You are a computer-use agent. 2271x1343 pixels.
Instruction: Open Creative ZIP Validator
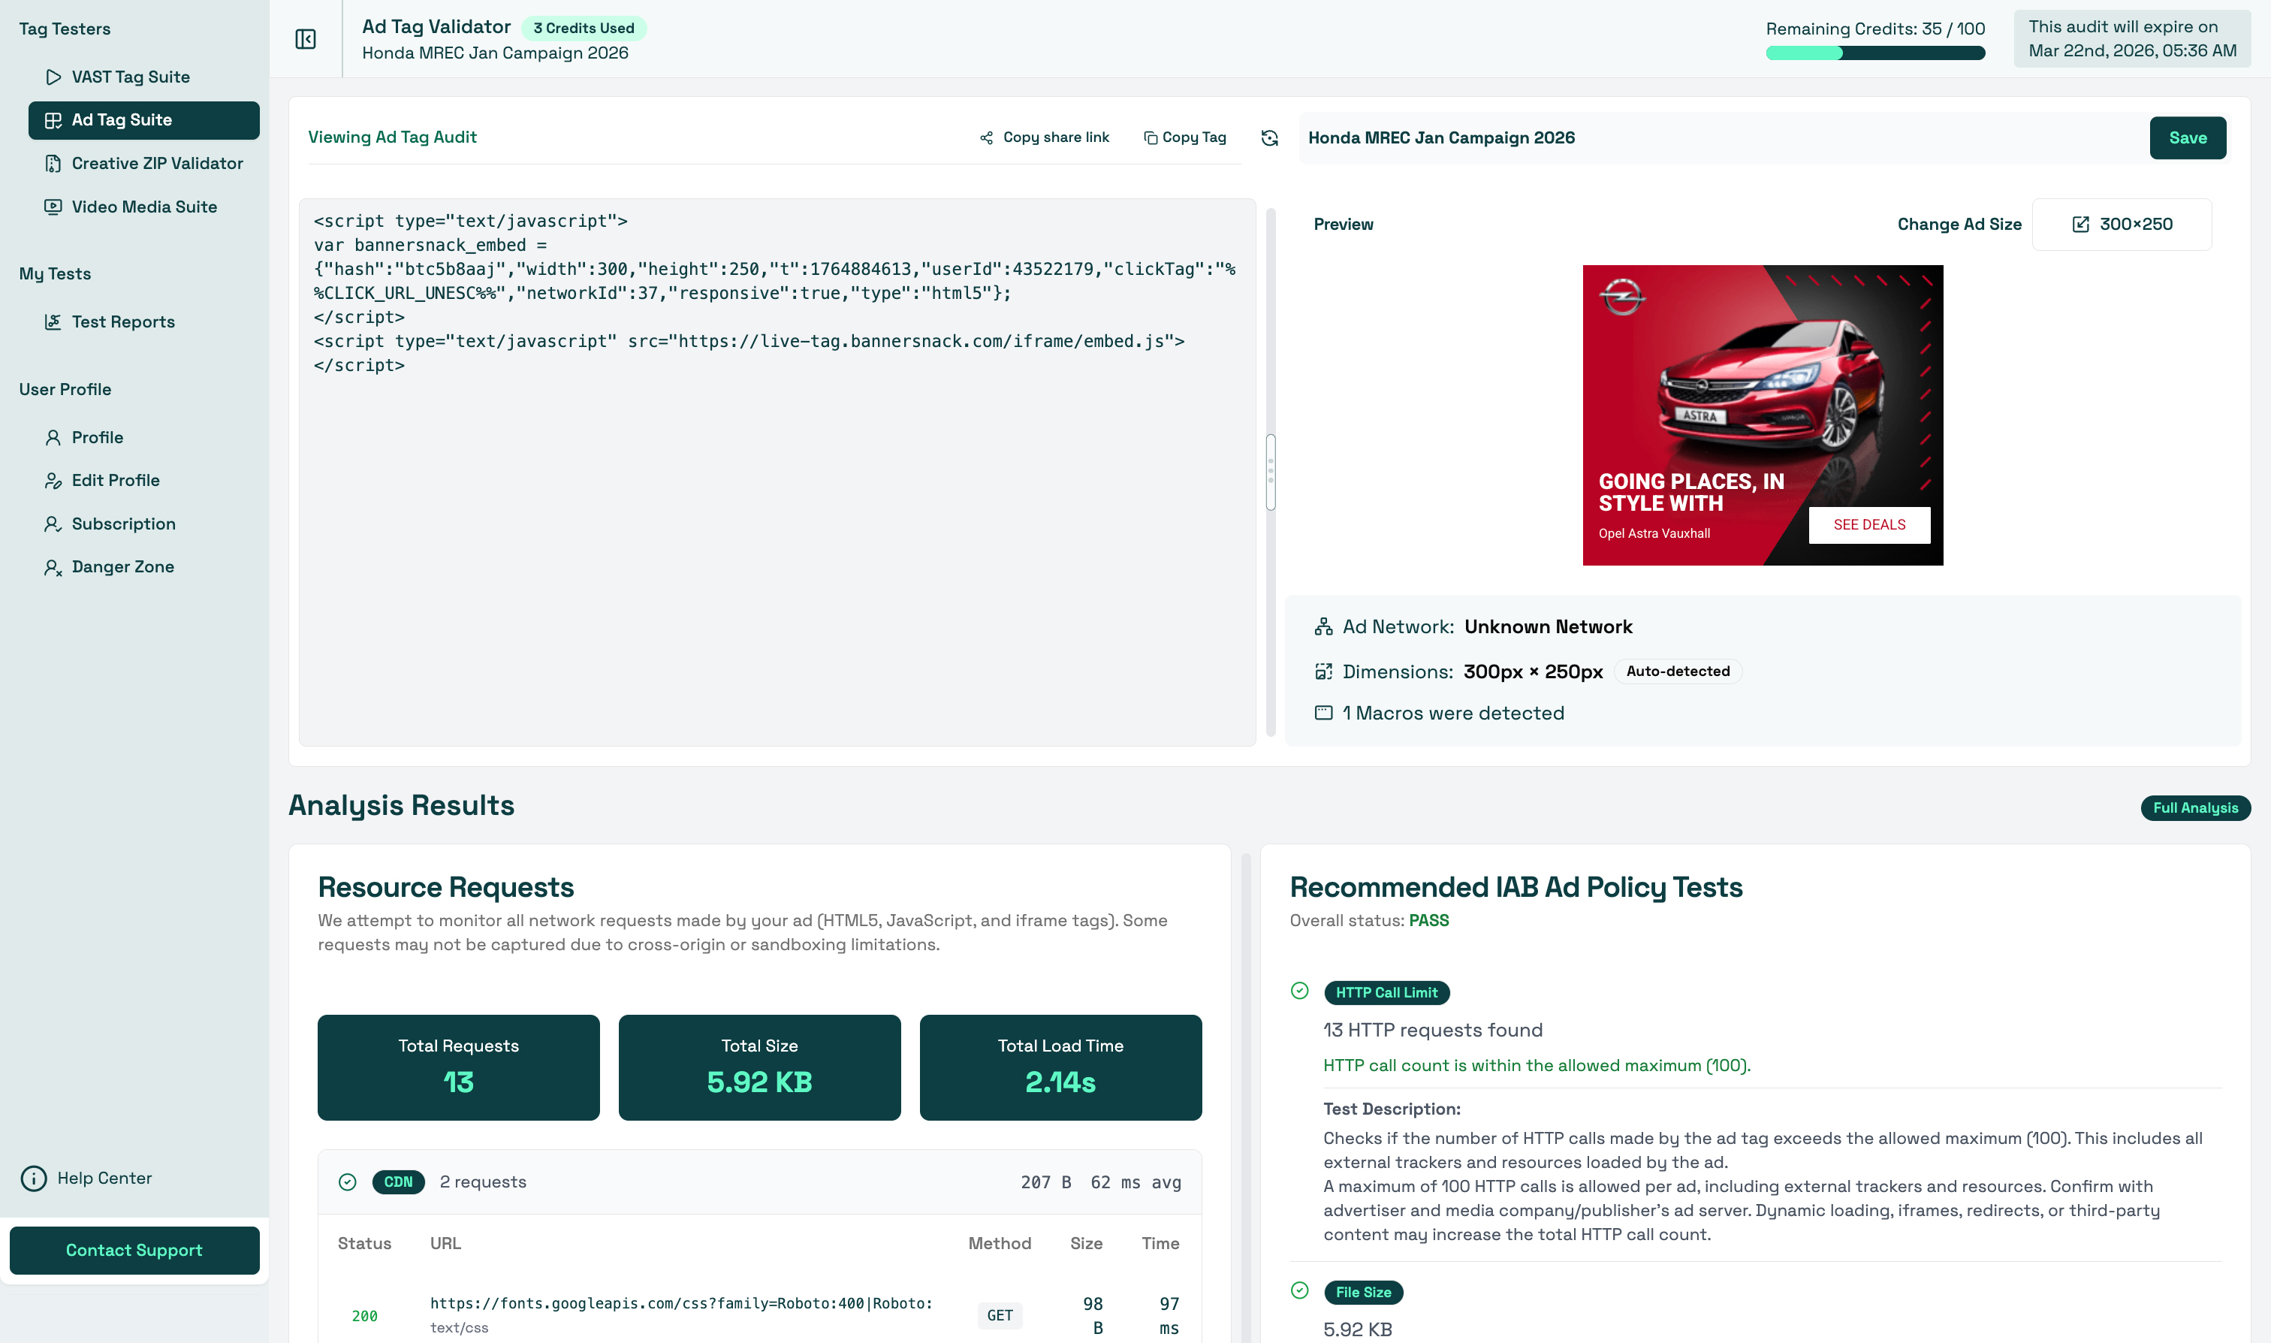click(156, 164)
